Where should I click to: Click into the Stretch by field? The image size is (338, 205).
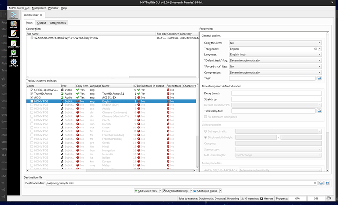[x=277, y=99]
